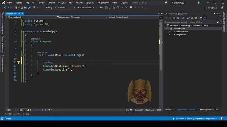Open Properties wrench icon in Solution Explorer
This screenshot has height=127, width=227.
[x=201, y=18]
